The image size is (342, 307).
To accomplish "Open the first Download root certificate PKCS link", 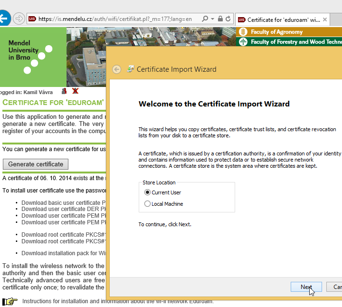I will coord(64,235).
